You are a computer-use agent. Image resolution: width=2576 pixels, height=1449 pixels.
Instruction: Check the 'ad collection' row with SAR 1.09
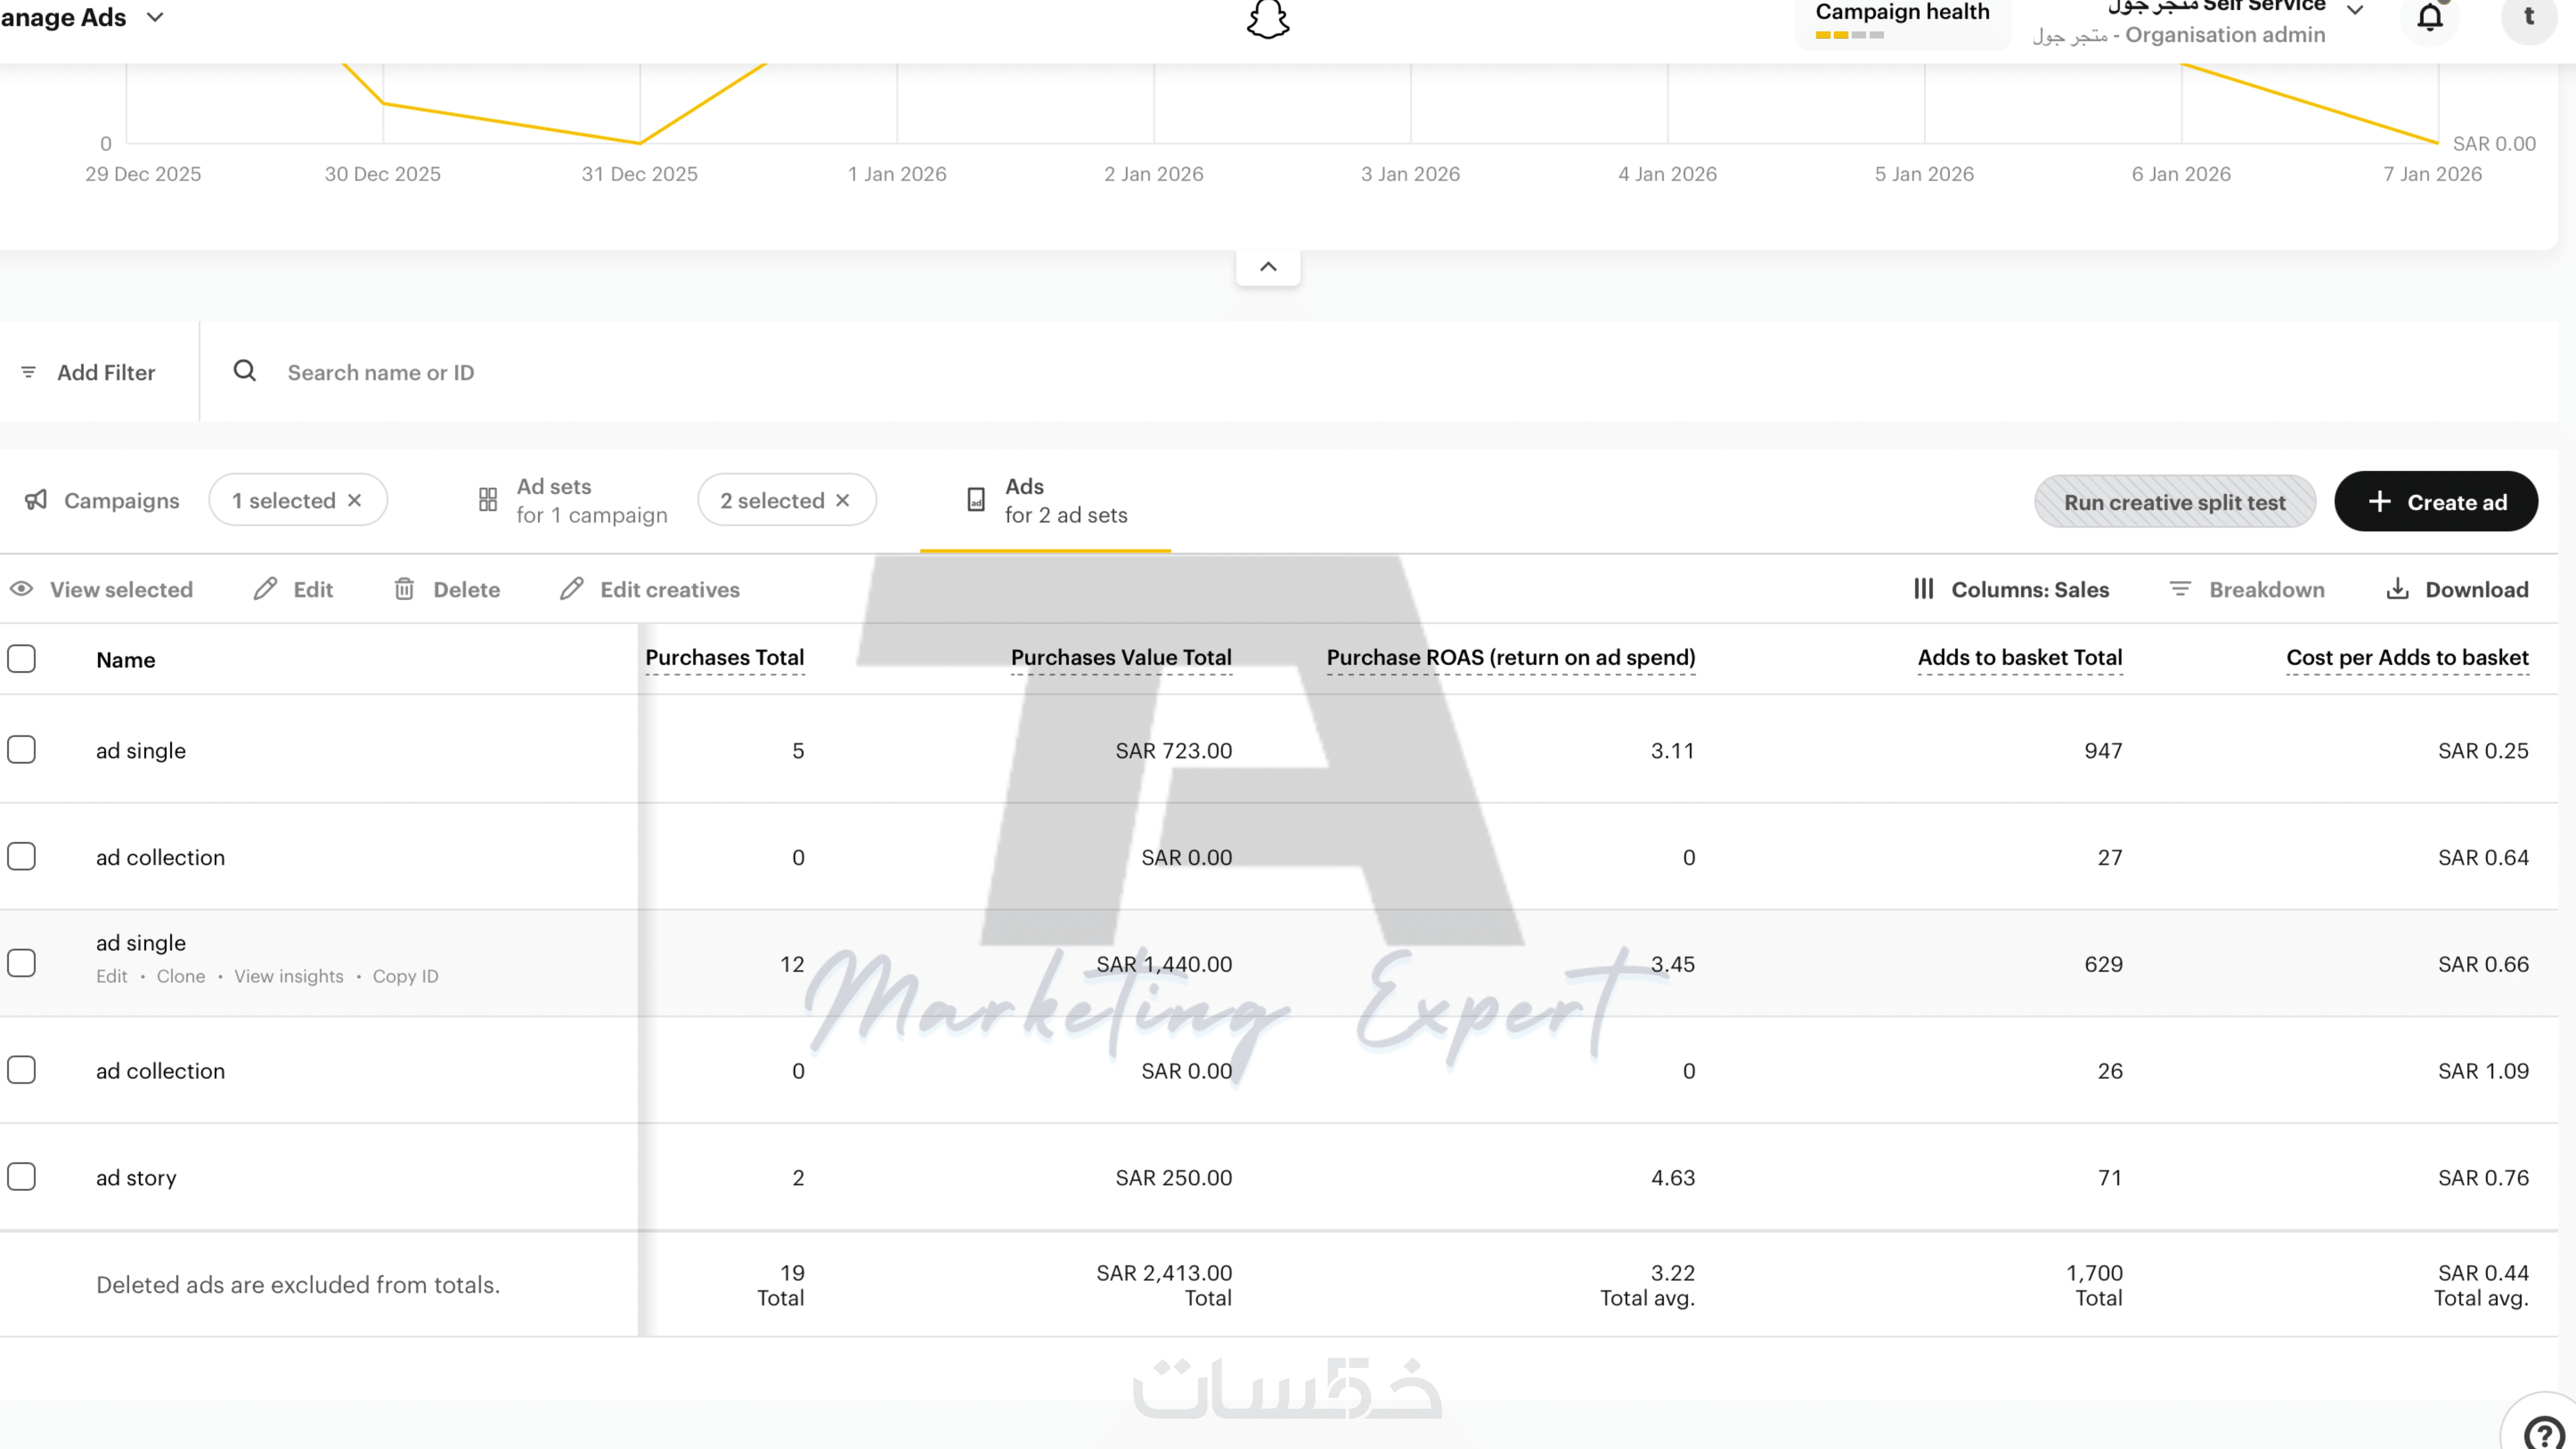(21, 1070)
